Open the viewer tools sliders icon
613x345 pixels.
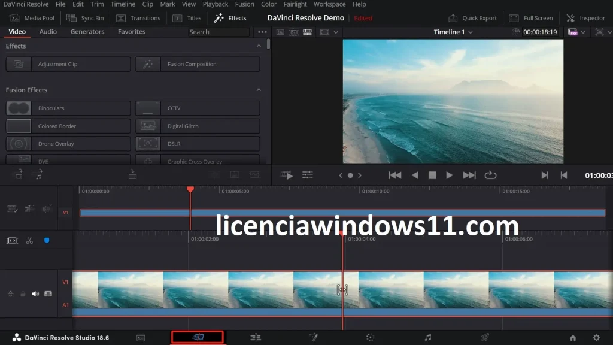tap(308, 175)
